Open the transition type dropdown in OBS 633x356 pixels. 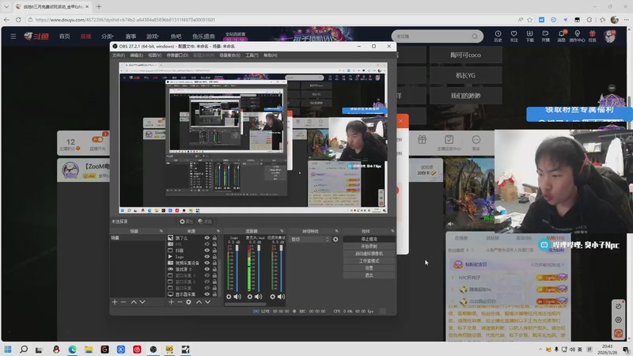coord(310,240)
